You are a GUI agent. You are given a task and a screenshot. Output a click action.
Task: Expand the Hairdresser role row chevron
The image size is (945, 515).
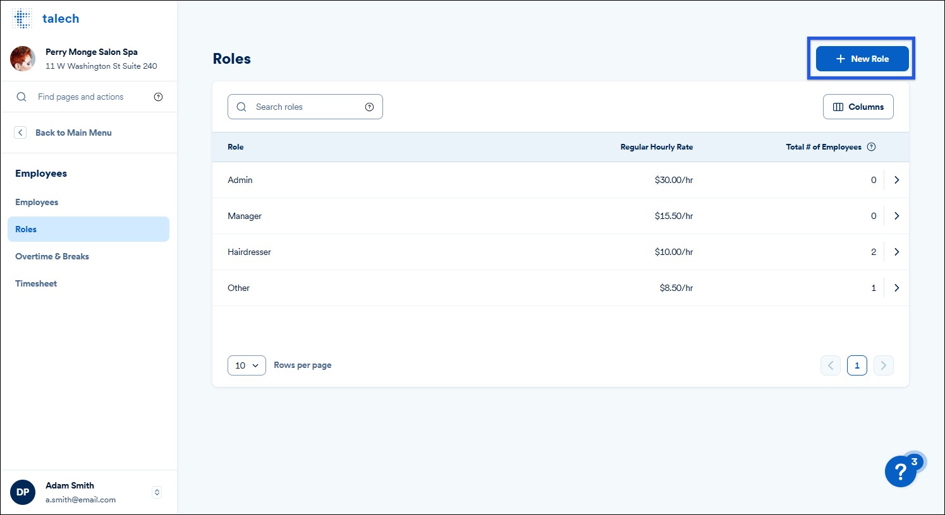point(896,251)
